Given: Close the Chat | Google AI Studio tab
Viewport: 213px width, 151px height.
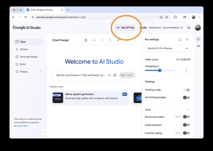Looking at the screenshot, I should click(x=62, y=10).
